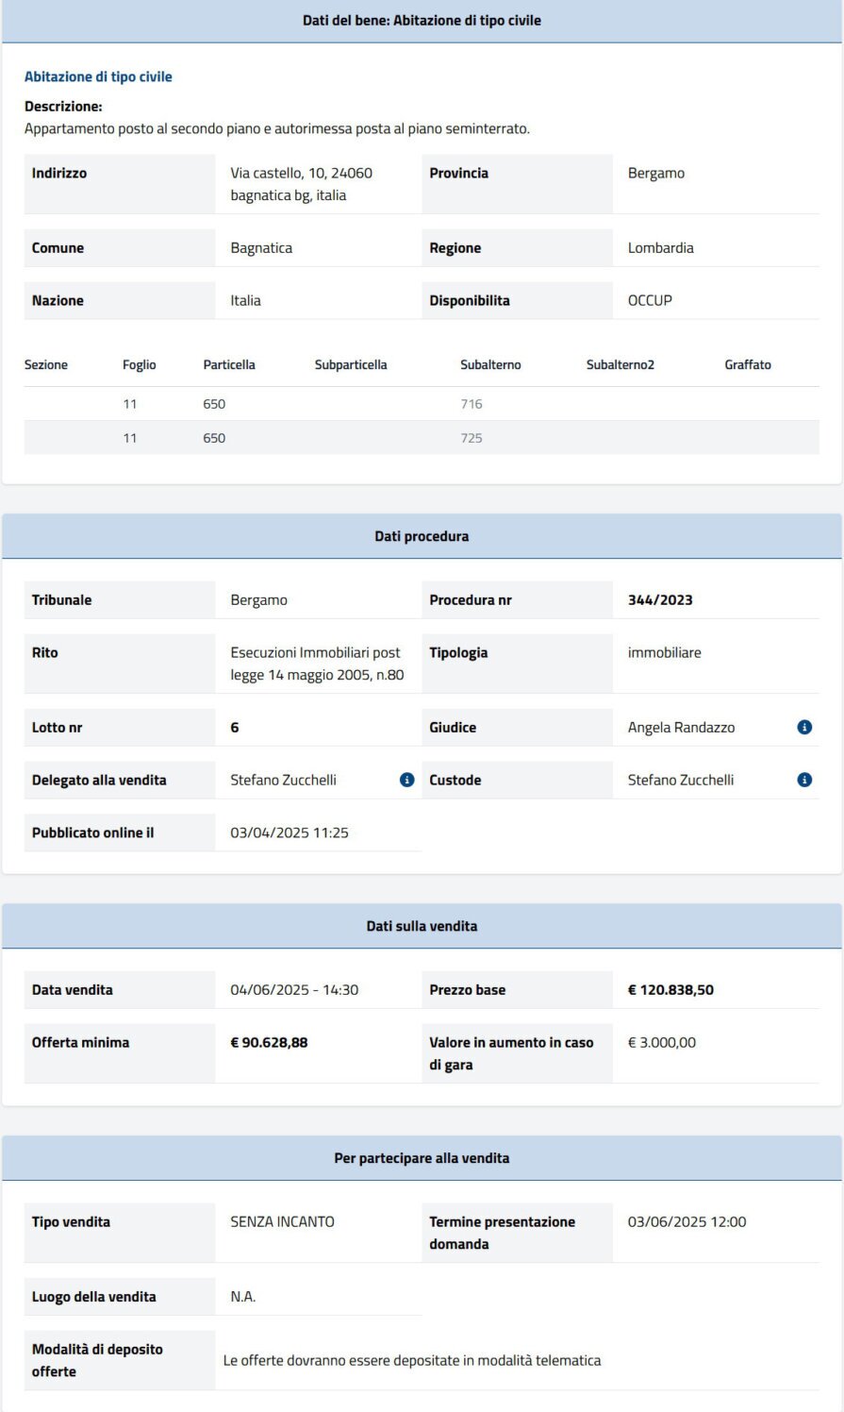The width and height of the screenshot is (844, 1412).
Task: Select the minimum offer '€ 90.628,88'
Action: pos(270,1043)
